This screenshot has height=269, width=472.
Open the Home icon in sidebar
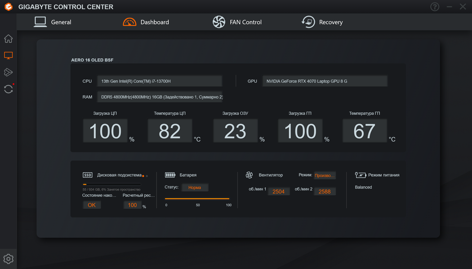9,39
